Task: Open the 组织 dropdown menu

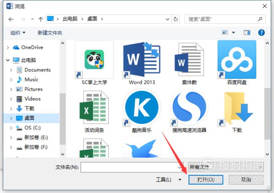Action: click(x=18, y=32)
